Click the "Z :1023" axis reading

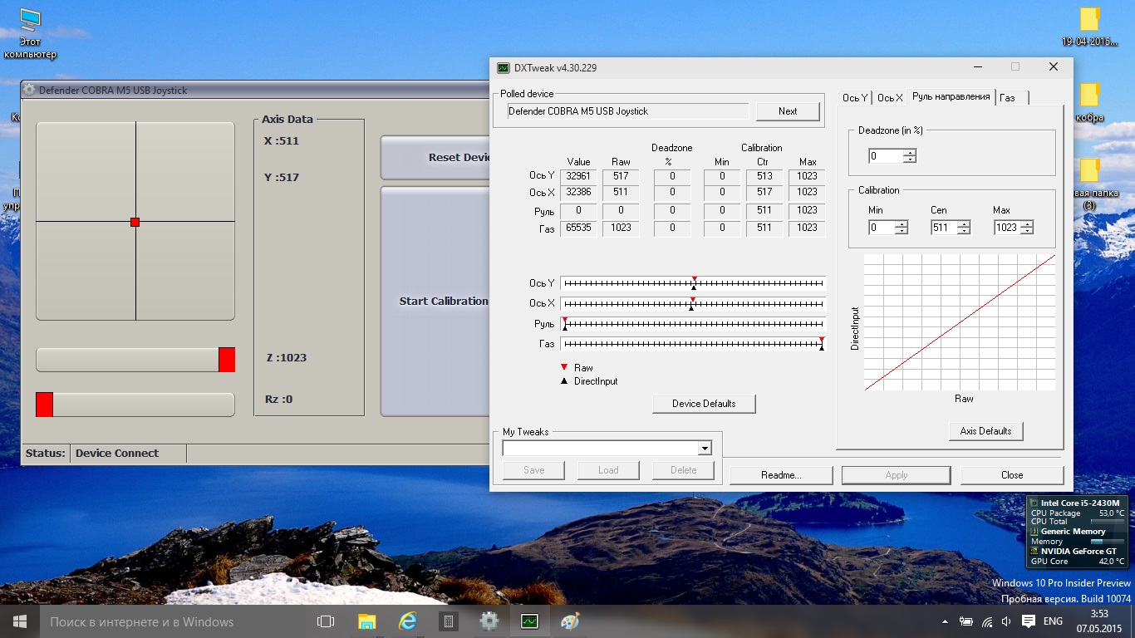[286, 358]
